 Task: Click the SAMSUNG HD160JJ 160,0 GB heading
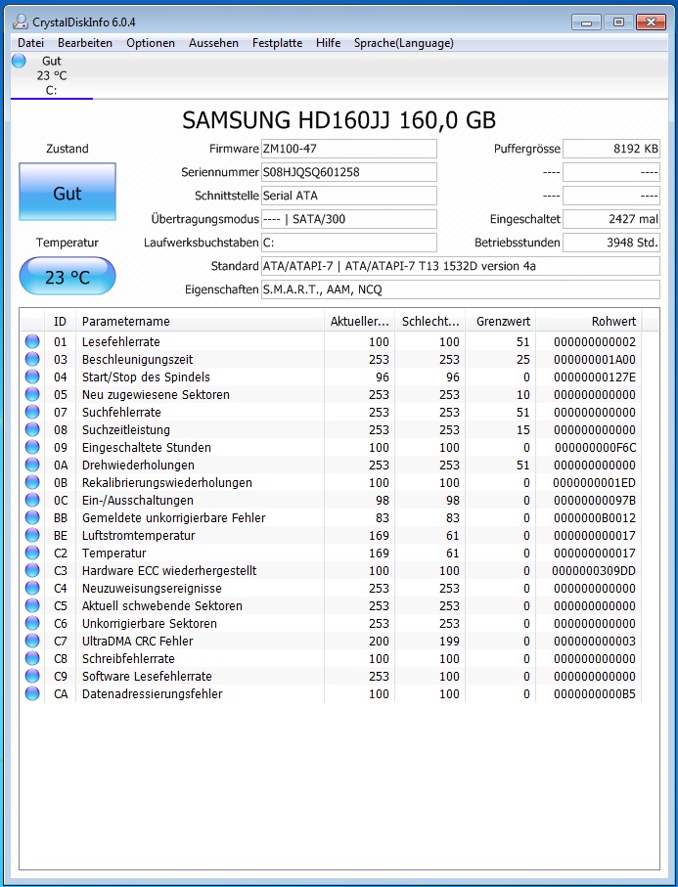point(339,120)
